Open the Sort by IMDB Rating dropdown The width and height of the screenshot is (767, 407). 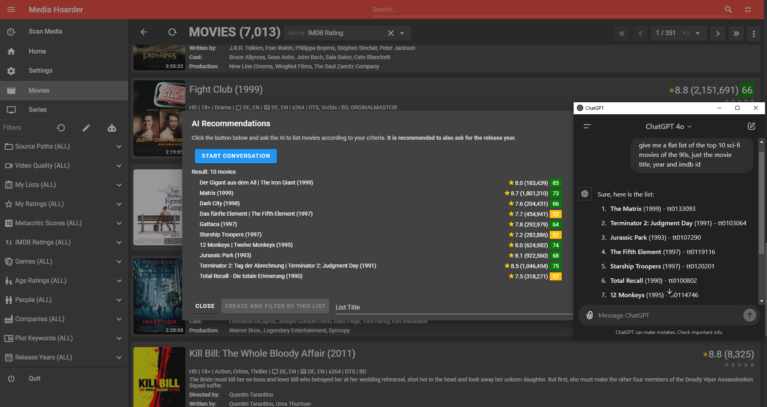click(x=402, y=33)
